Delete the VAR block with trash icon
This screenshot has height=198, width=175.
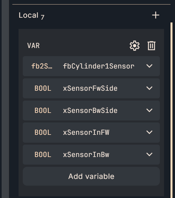tap(151, 45)
